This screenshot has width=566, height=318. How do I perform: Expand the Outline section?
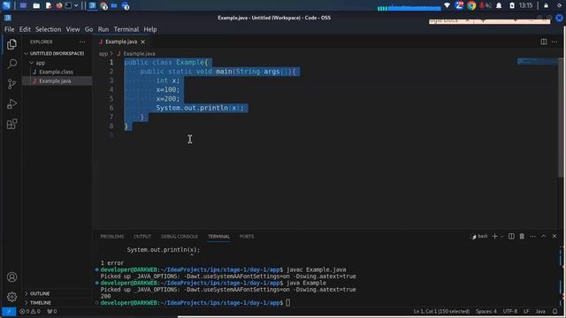(40, 293)
